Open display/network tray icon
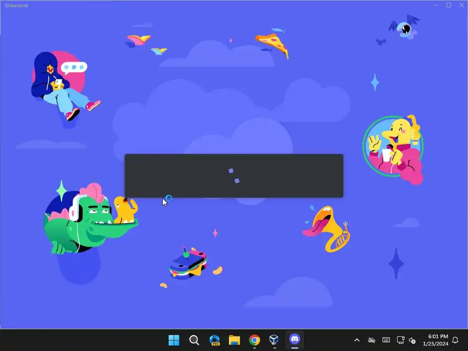 (400, 340)
